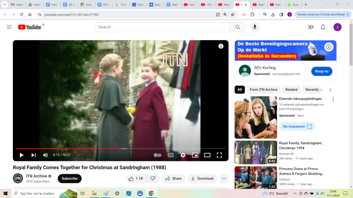The width and height of the screenshot is (353, 198).
Task: Enable miniplayer mode icon
Action: point(195,155)
